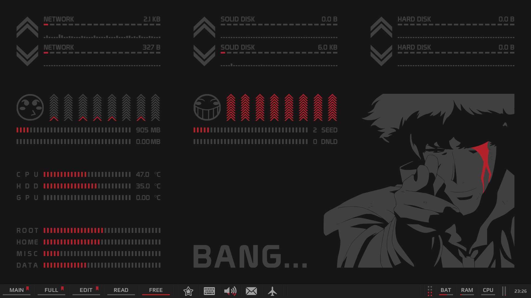Click the network upload history graph
This screenshot has width=531, height=298.
(x=102, y=36)
